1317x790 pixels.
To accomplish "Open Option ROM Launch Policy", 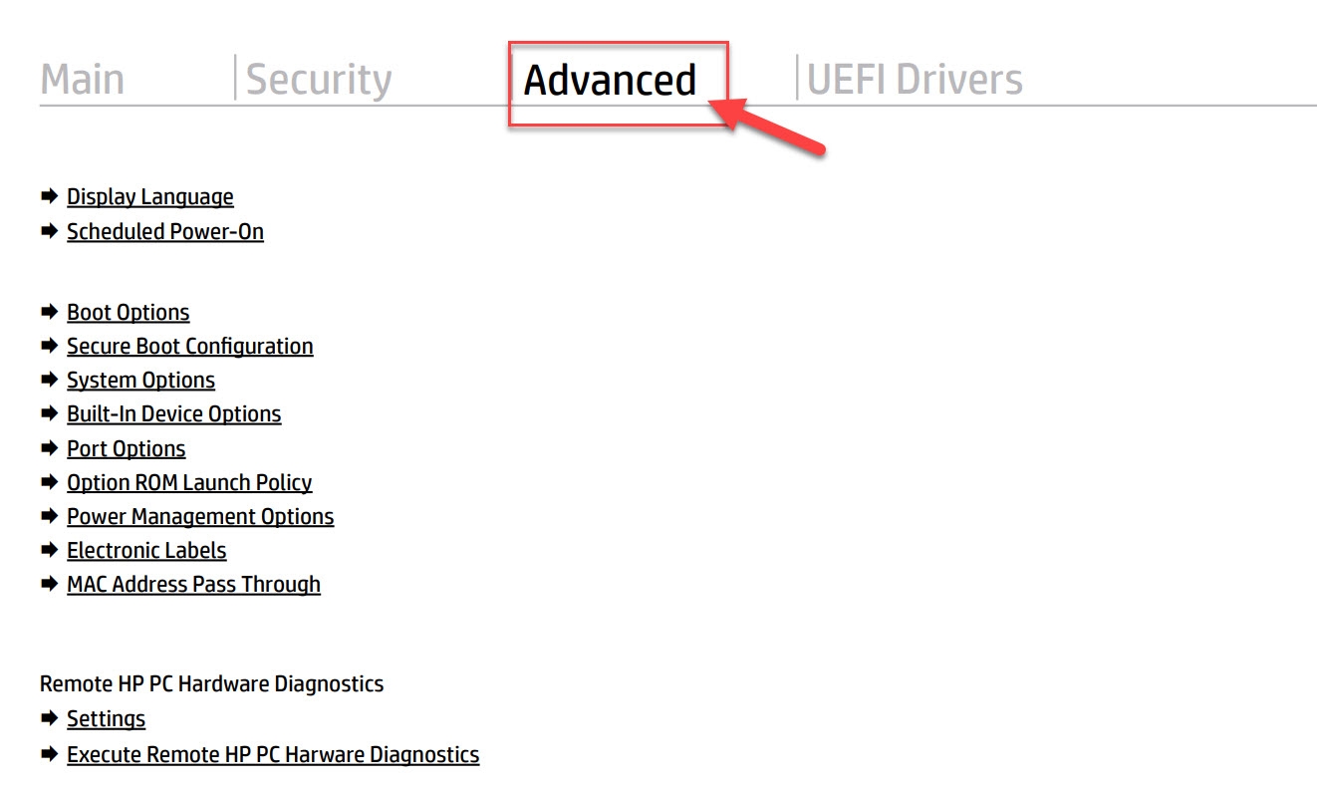I will pos(189,483).
